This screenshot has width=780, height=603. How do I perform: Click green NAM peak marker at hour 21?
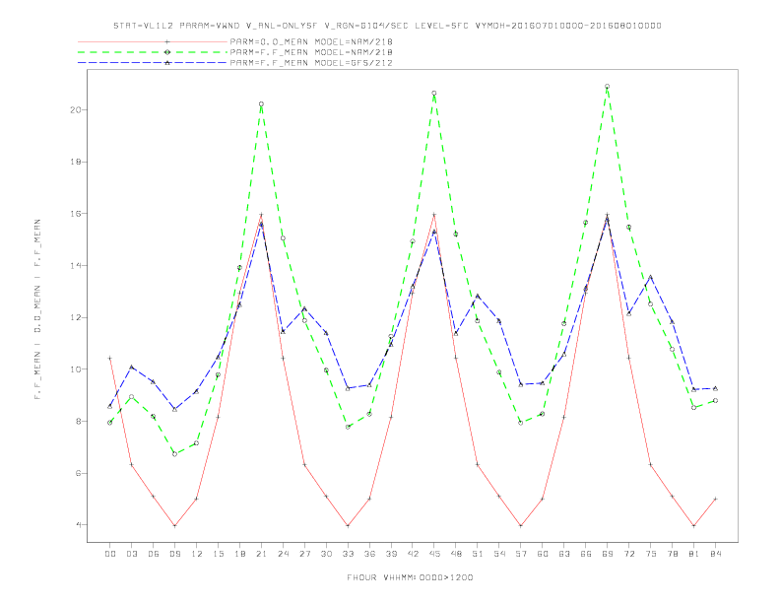click(261, 104)
